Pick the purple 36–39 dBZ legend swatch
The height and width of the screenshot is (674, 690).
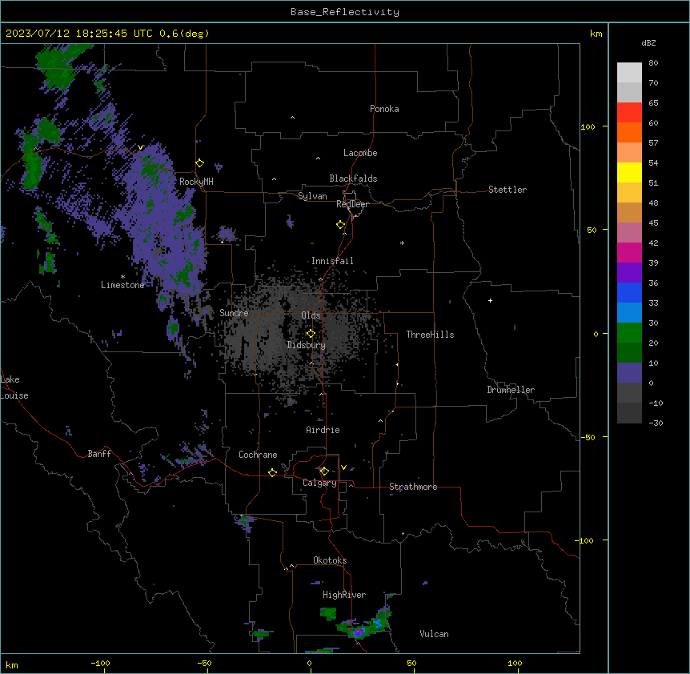(629, 273)
